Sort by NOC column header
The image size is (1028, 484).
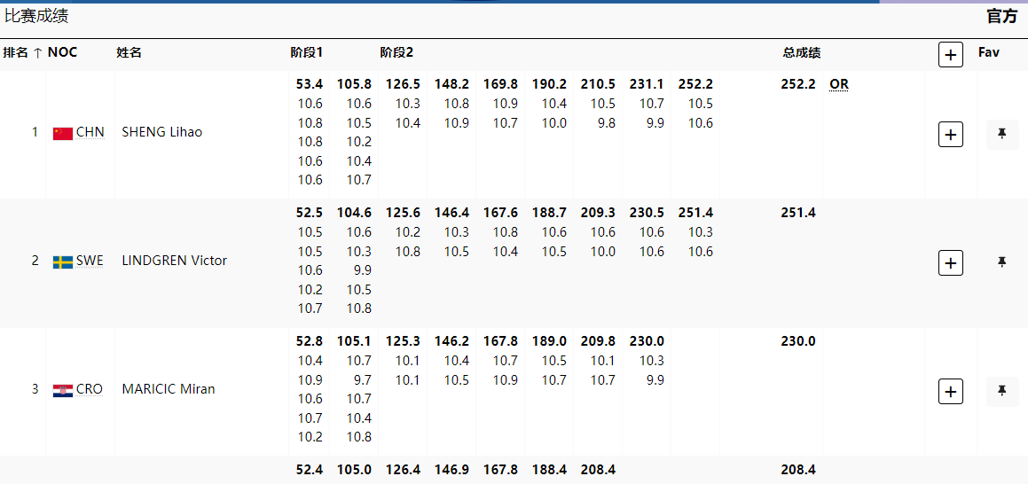pyautogui.click(x=62, y=52)
